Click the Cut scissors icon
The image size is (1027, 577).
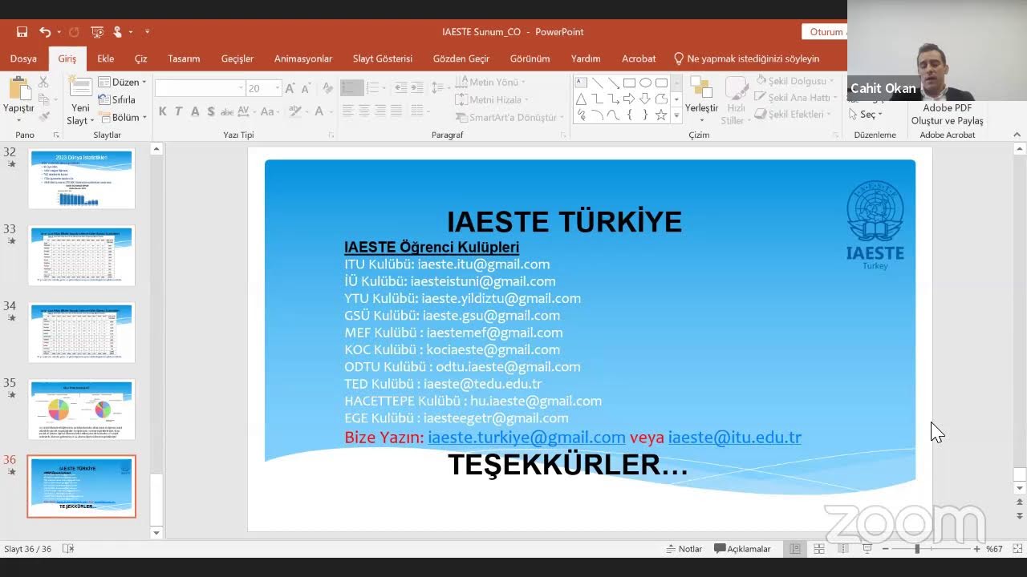[43, 82]
